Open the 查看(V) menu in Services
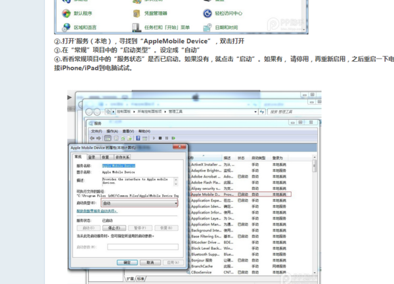This screenshot has height=284, width=394. [128, 131]
